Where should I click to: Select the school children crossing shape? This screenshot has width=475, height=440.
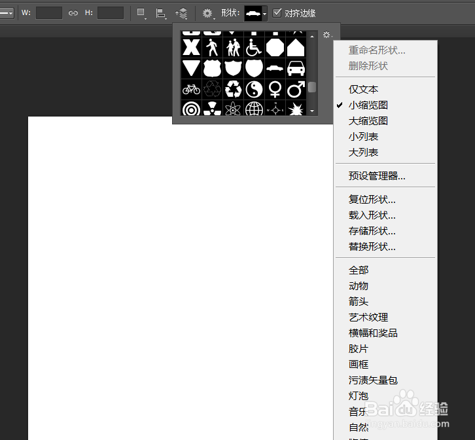click(233, 48)
